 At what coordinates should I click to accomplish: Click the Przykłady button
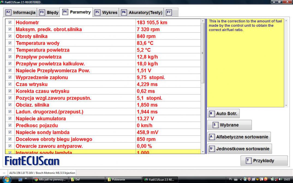(264, 161)
